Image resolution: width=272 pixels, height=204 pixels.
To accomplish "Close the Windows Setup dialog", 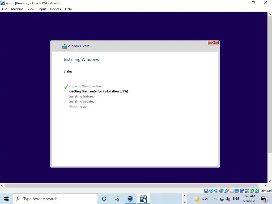I will pyautogui.click(x=213, y=42).
